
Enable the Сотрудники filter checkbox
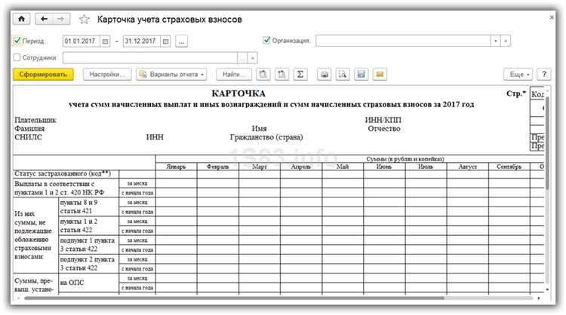(x=17, y=57)
